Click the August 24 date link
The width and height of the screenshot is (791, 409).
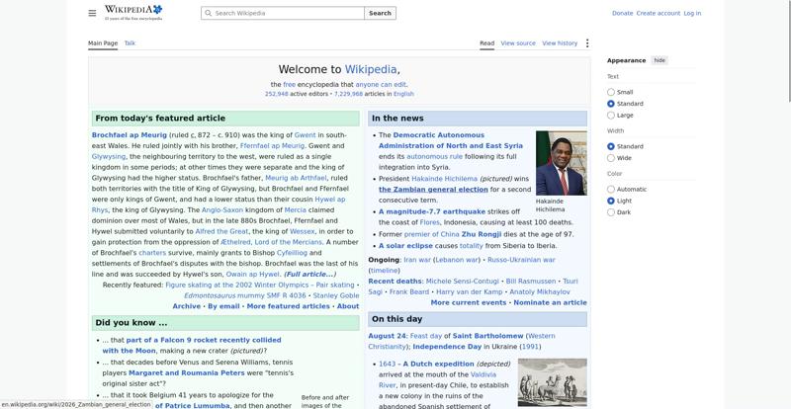click(x=387, y=336)
